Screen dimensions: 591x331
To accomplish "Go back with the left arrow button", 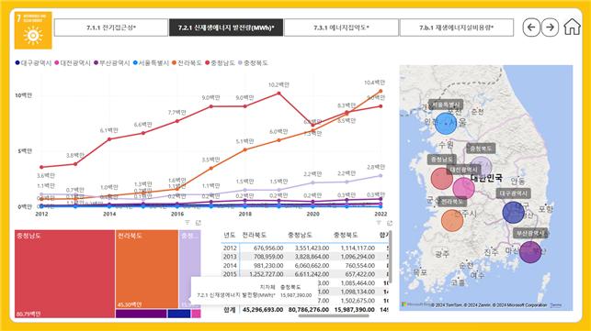I will [531, 28].
